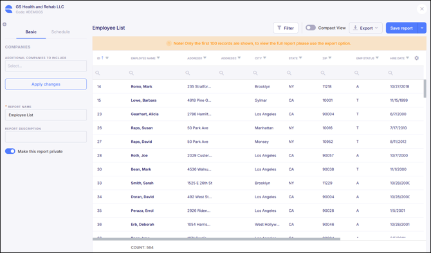
Task: Click search field under City column
Action: pos(268,73)
